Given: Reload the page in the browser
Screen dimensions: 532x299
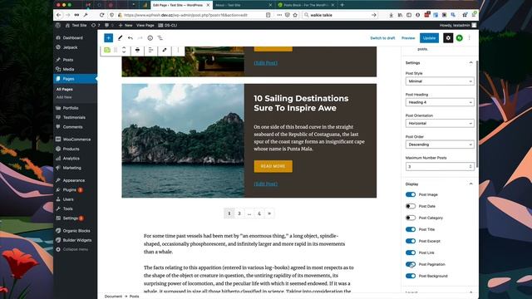Looking at the screenshot, I should click(101, 15).
